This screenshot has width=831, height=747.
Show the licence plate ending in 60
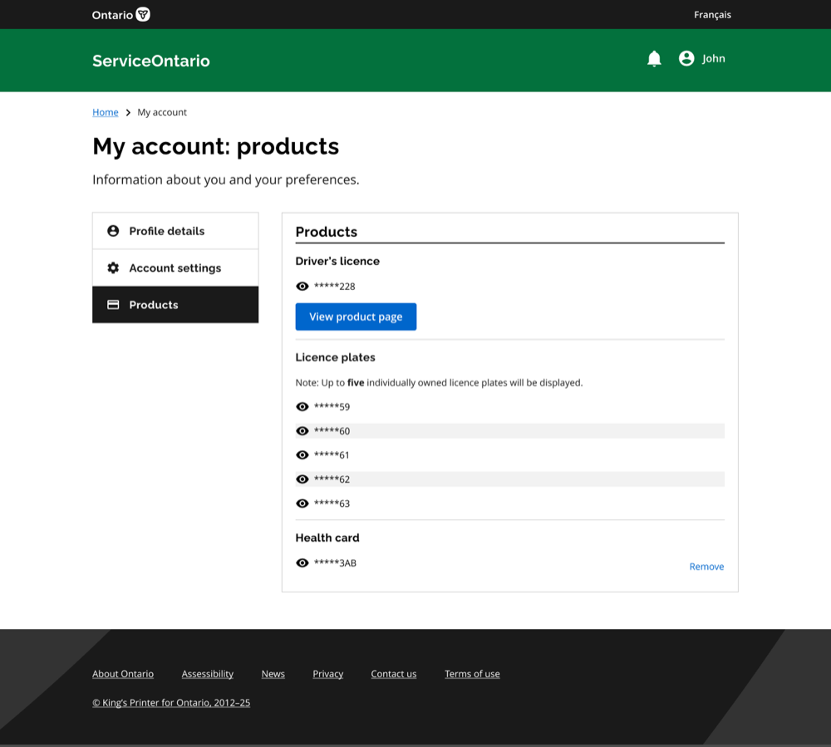pyautogui.click(x=302, y=431)
